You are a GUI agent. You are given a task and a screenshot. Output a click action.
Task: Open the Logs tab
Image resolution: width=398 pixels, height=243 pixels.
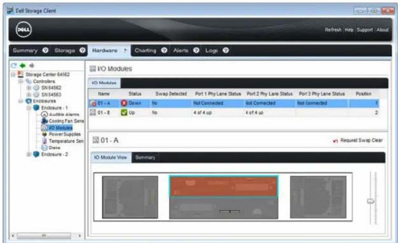pyautogui.click(x=212, y=51)
